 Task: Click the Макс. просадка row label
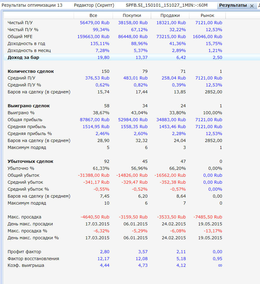click(x=24, y=217)
